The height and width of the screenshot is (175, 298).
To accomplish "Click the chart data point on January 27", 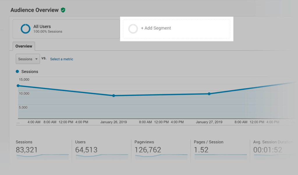I will point(209,94).
